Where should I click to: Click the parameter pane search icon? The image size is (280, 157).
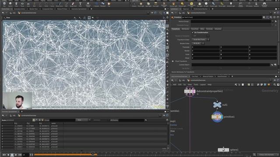[271, 17]
